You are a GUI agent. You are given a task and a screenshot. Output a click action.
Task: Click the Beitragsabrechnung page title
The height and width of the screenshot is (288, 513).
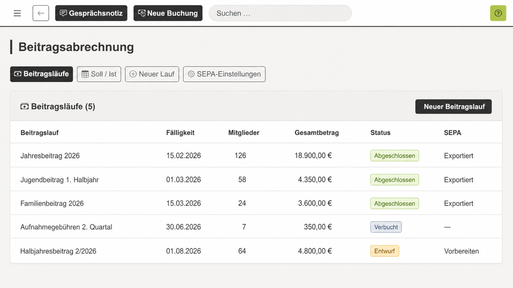[76, 47]
